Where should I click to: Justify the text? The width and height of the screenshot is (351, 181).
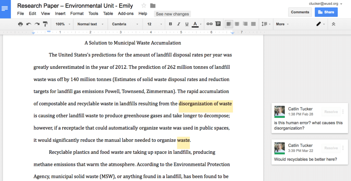253,24
